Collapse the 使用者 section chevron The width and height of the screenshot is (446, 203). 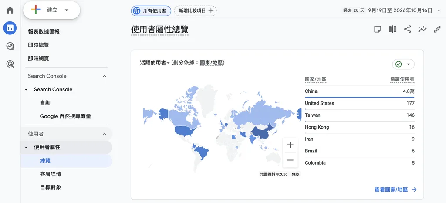[x=105, y=134]
